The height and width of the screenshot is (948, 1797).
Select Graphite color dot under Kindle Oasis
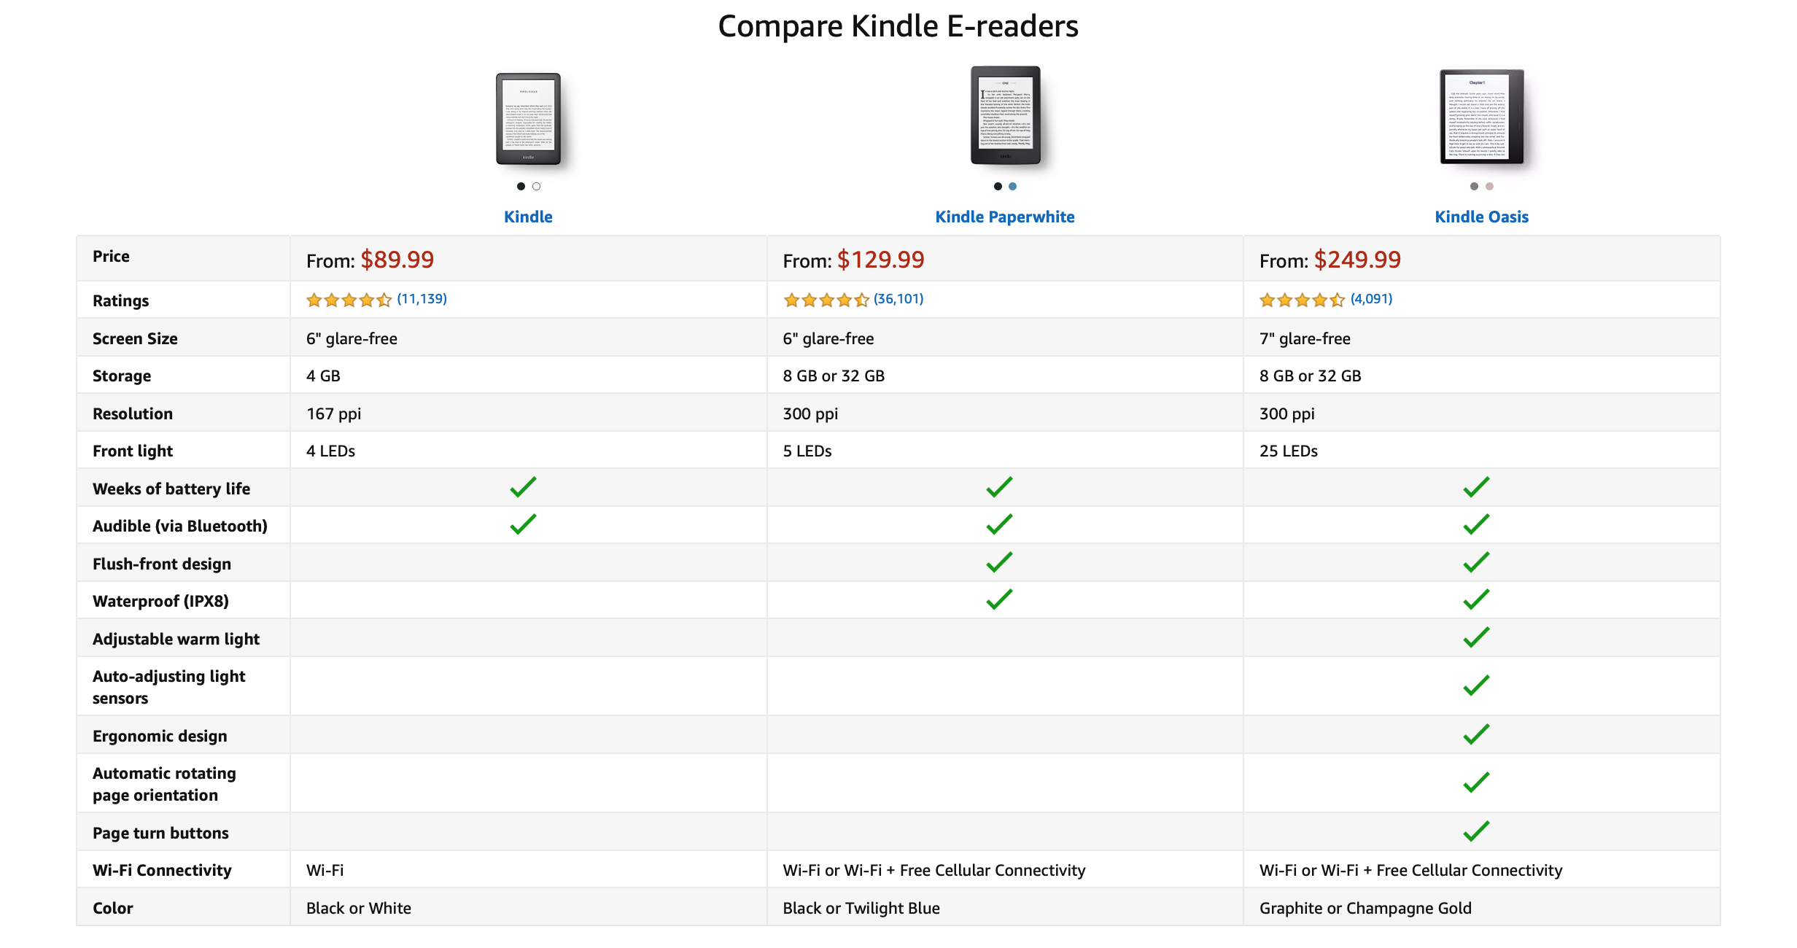(1474, 187)
